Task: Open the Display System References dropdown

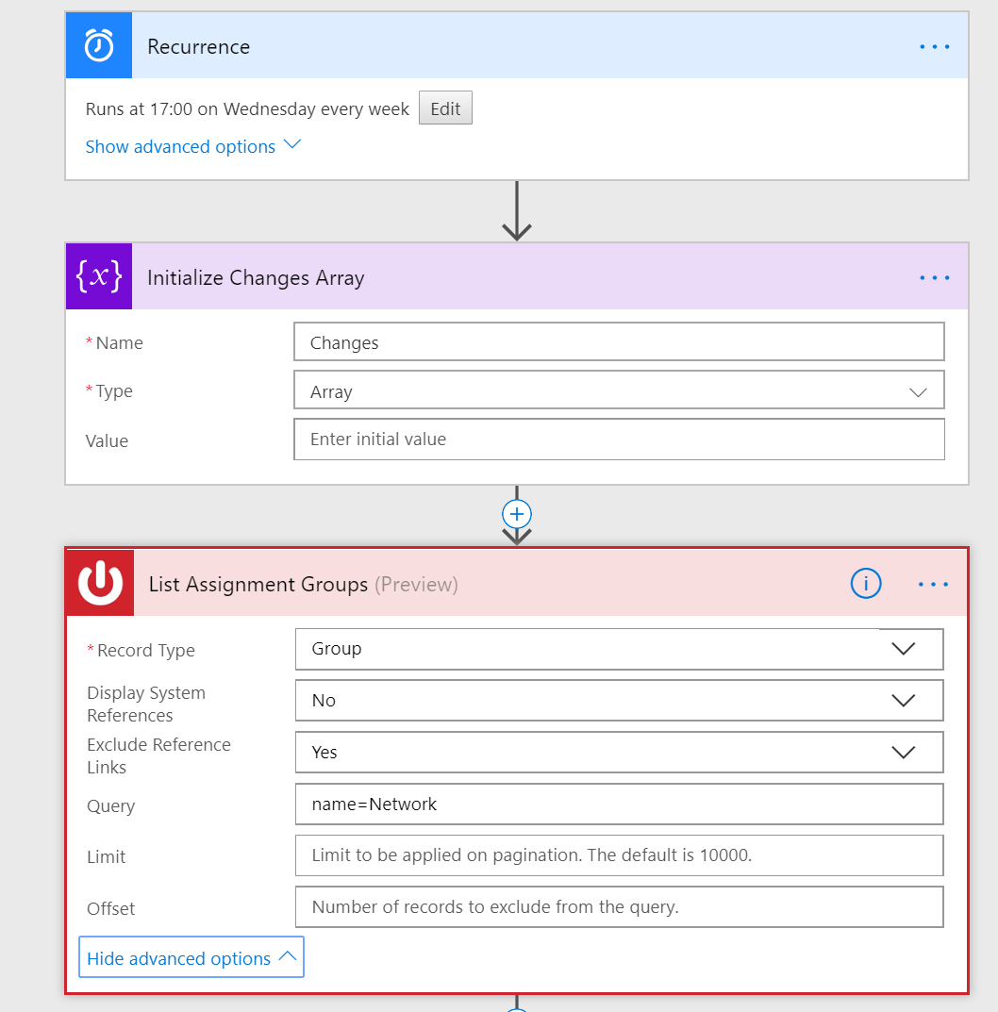Action: 619,701
